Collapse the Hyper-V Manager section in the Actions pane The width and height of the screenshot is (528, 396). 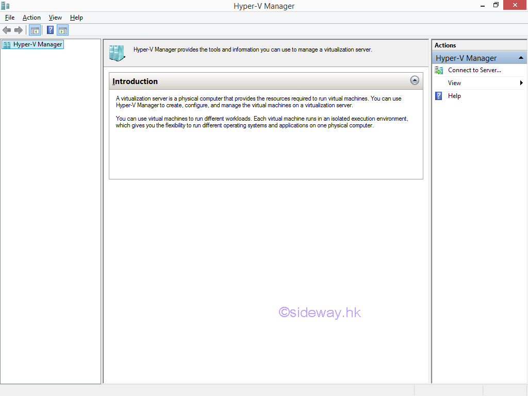click(521, 58)
